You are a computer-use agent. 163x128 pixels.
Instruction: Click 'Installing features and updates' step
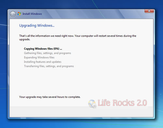43,62
